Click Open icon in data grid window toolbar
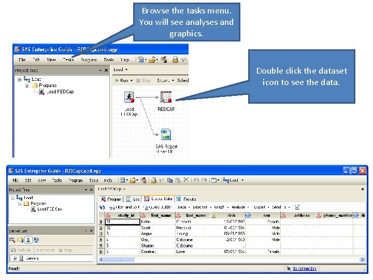The width and height of the screenshot is (373, 280). coord(133,180)
